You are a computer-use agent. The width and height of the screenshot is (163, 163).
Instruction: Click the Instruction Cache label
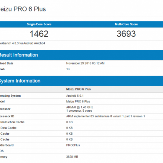12,122
